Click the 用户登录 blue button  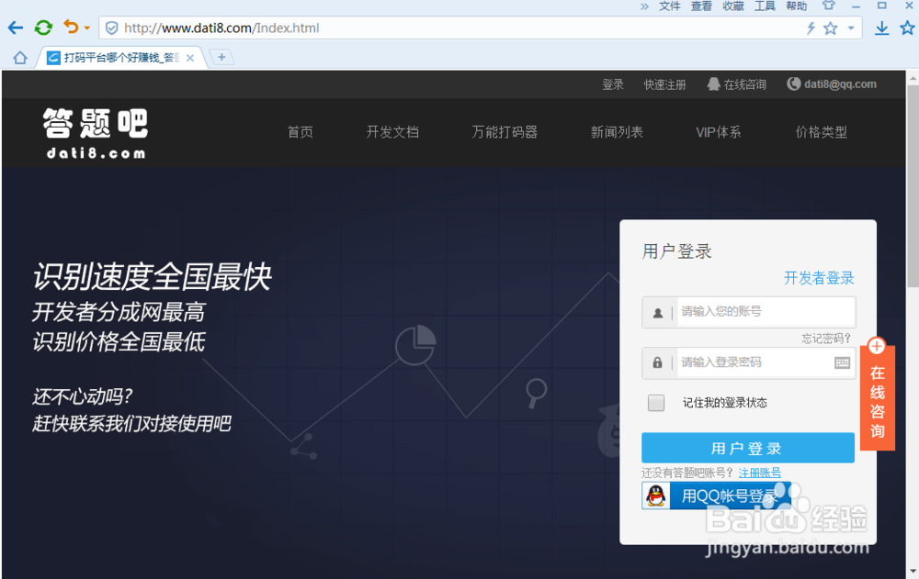748,449
